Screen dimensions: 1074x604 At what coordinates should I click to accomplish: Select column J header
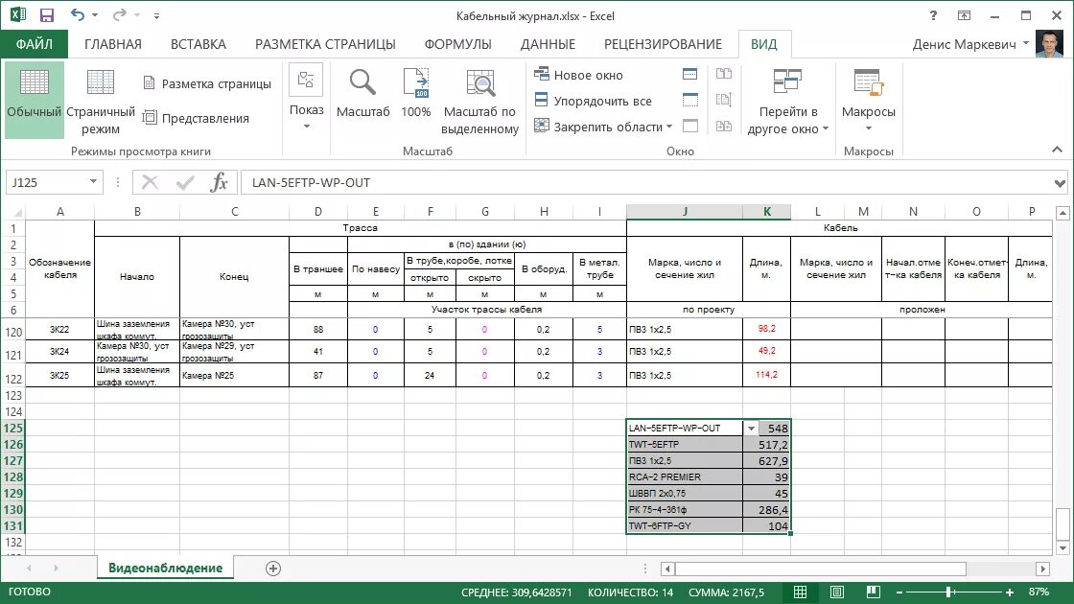click(x=685, y=212)
